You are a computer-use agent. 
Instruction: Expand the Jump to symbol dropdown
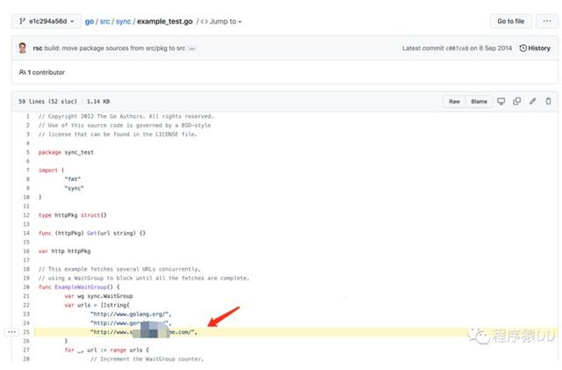coord(220,22)
